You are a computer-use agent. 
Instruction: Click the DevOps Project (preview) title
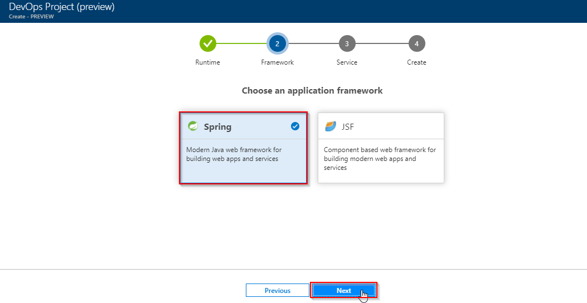(x=62, y=7)
